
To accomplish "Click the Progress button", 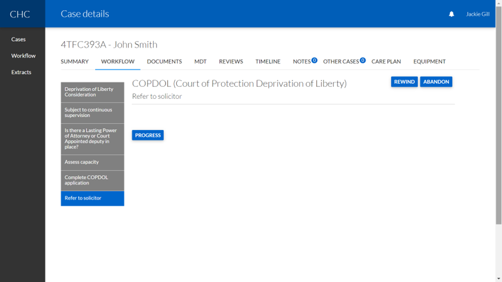I will coord(148,135).
